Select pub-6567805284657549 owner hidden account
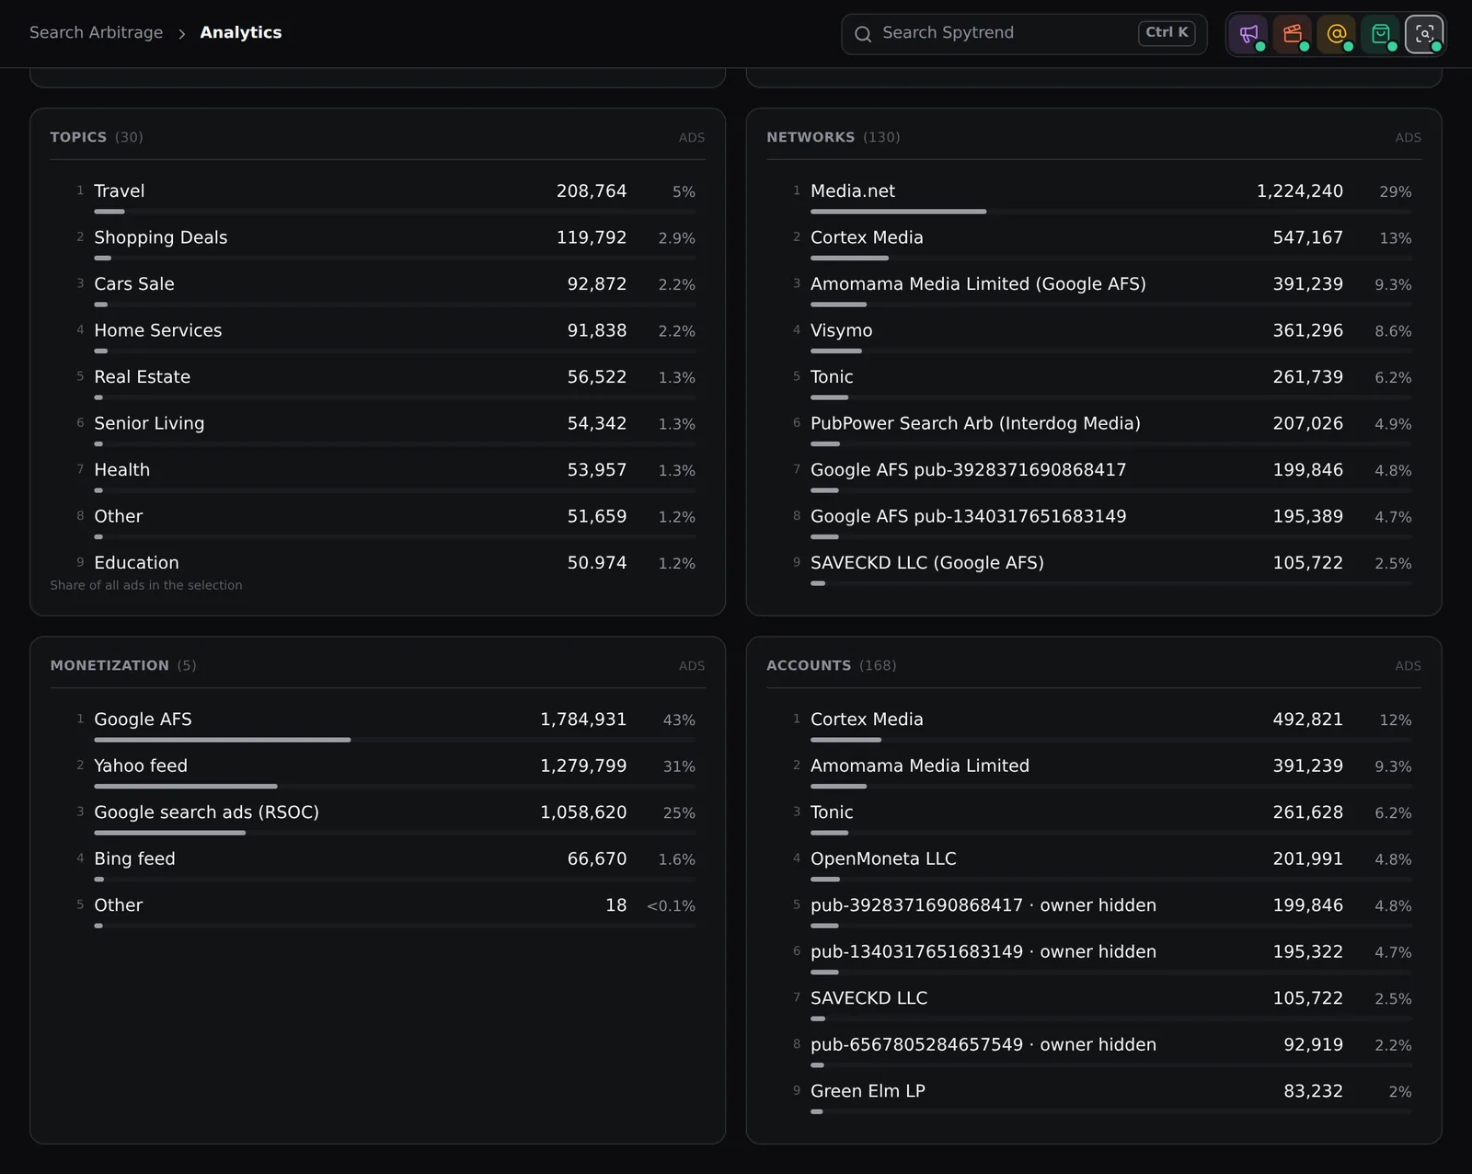 point(1102,1049)
